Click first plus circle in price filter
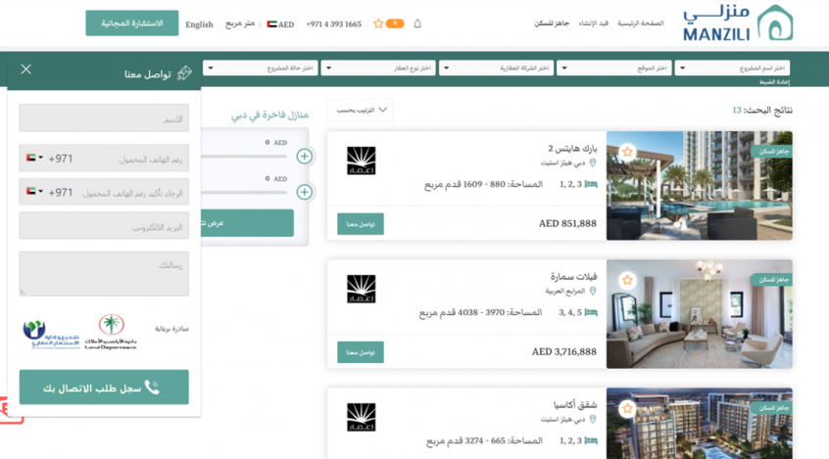The image size is (829, 459). point(304,157)
